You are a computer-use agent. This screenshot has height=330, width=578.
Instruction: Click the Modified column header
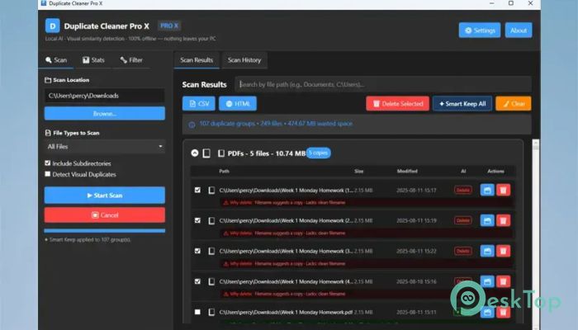tap(407, 172)
